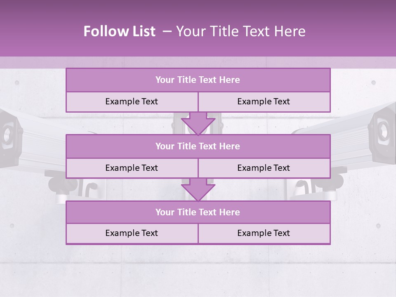Image resolution: width=396 pixels, height=297 pixels.
Task: Click the left security camera lens
Action: (7, 134)
